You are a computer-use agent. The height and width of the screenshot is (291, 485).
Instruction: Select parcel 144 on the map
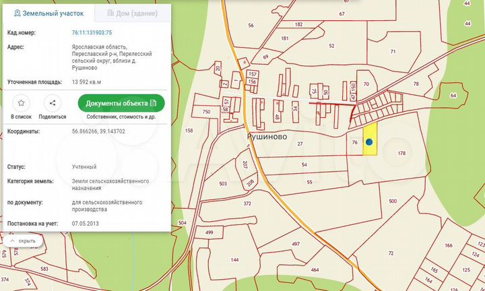234,259
